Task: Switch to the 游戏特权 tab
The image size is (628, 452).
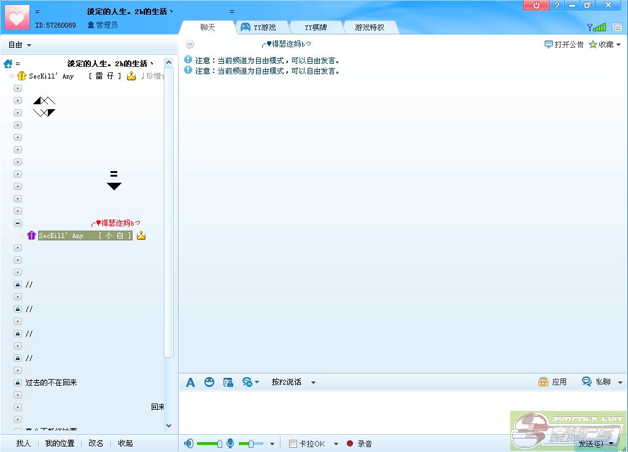Action: (x=369, y=28)
